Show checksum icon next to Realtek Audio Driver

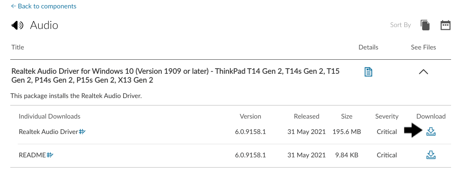click(82, 131)
